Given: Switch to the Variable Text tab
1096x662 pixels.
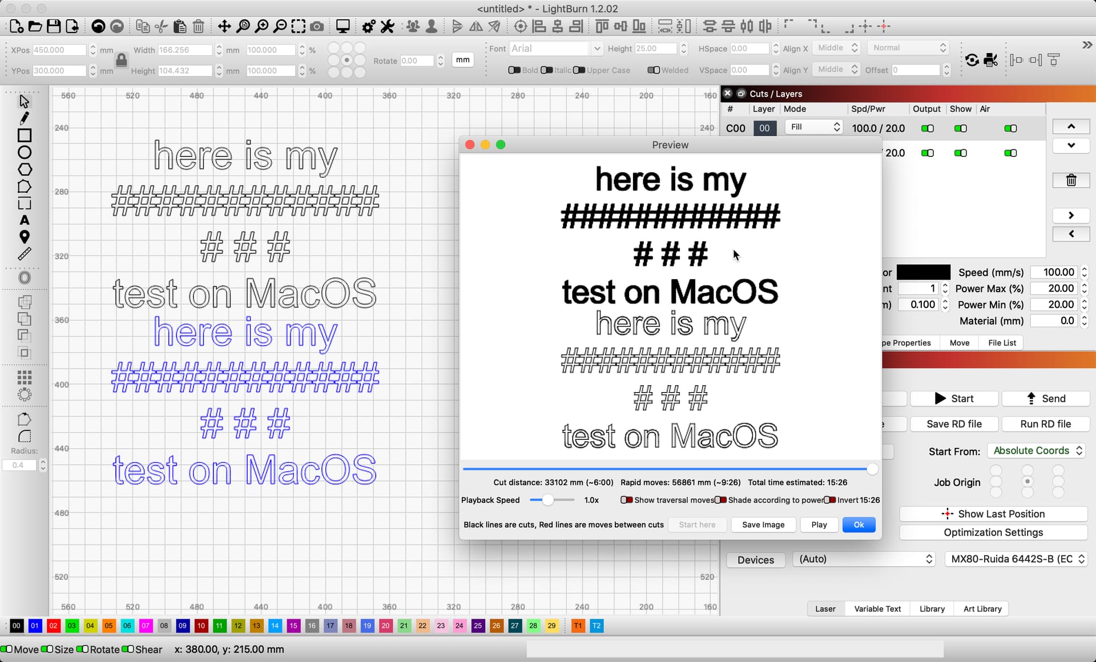Looking at the screenshot, I should [877, 609].
